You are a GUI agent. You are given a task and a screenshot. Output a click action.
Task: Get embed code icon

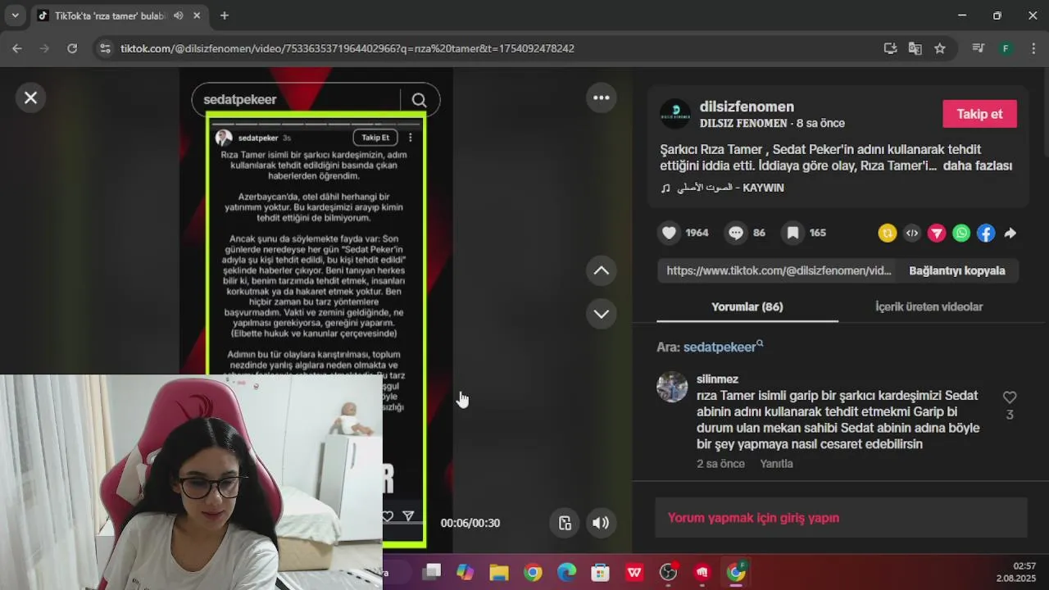coord(912,234)
